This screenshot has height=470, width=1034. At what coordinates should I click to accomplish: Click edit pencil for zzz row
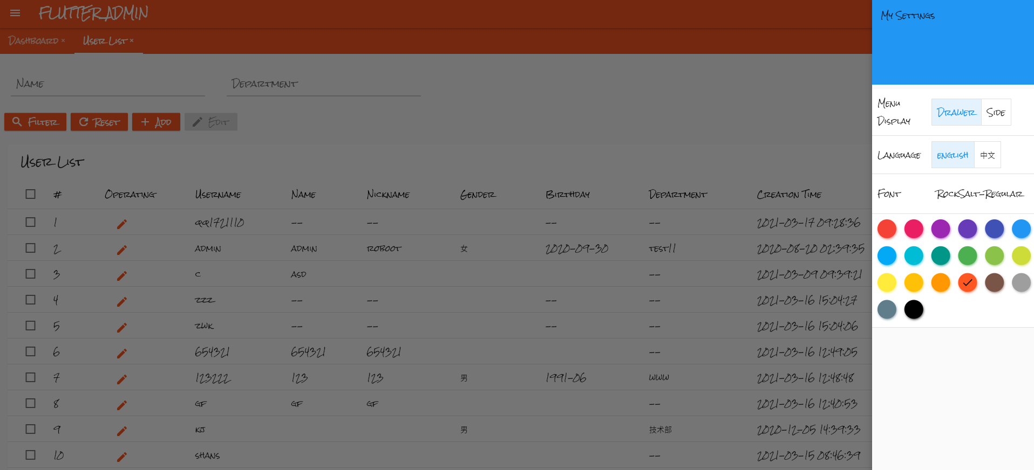(x=122, y=301)
